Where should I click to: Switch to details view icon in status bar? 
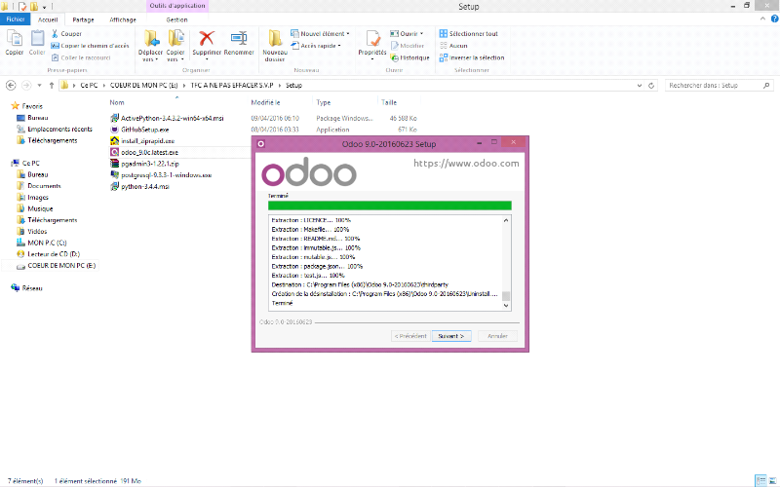(x=760, y=480)
